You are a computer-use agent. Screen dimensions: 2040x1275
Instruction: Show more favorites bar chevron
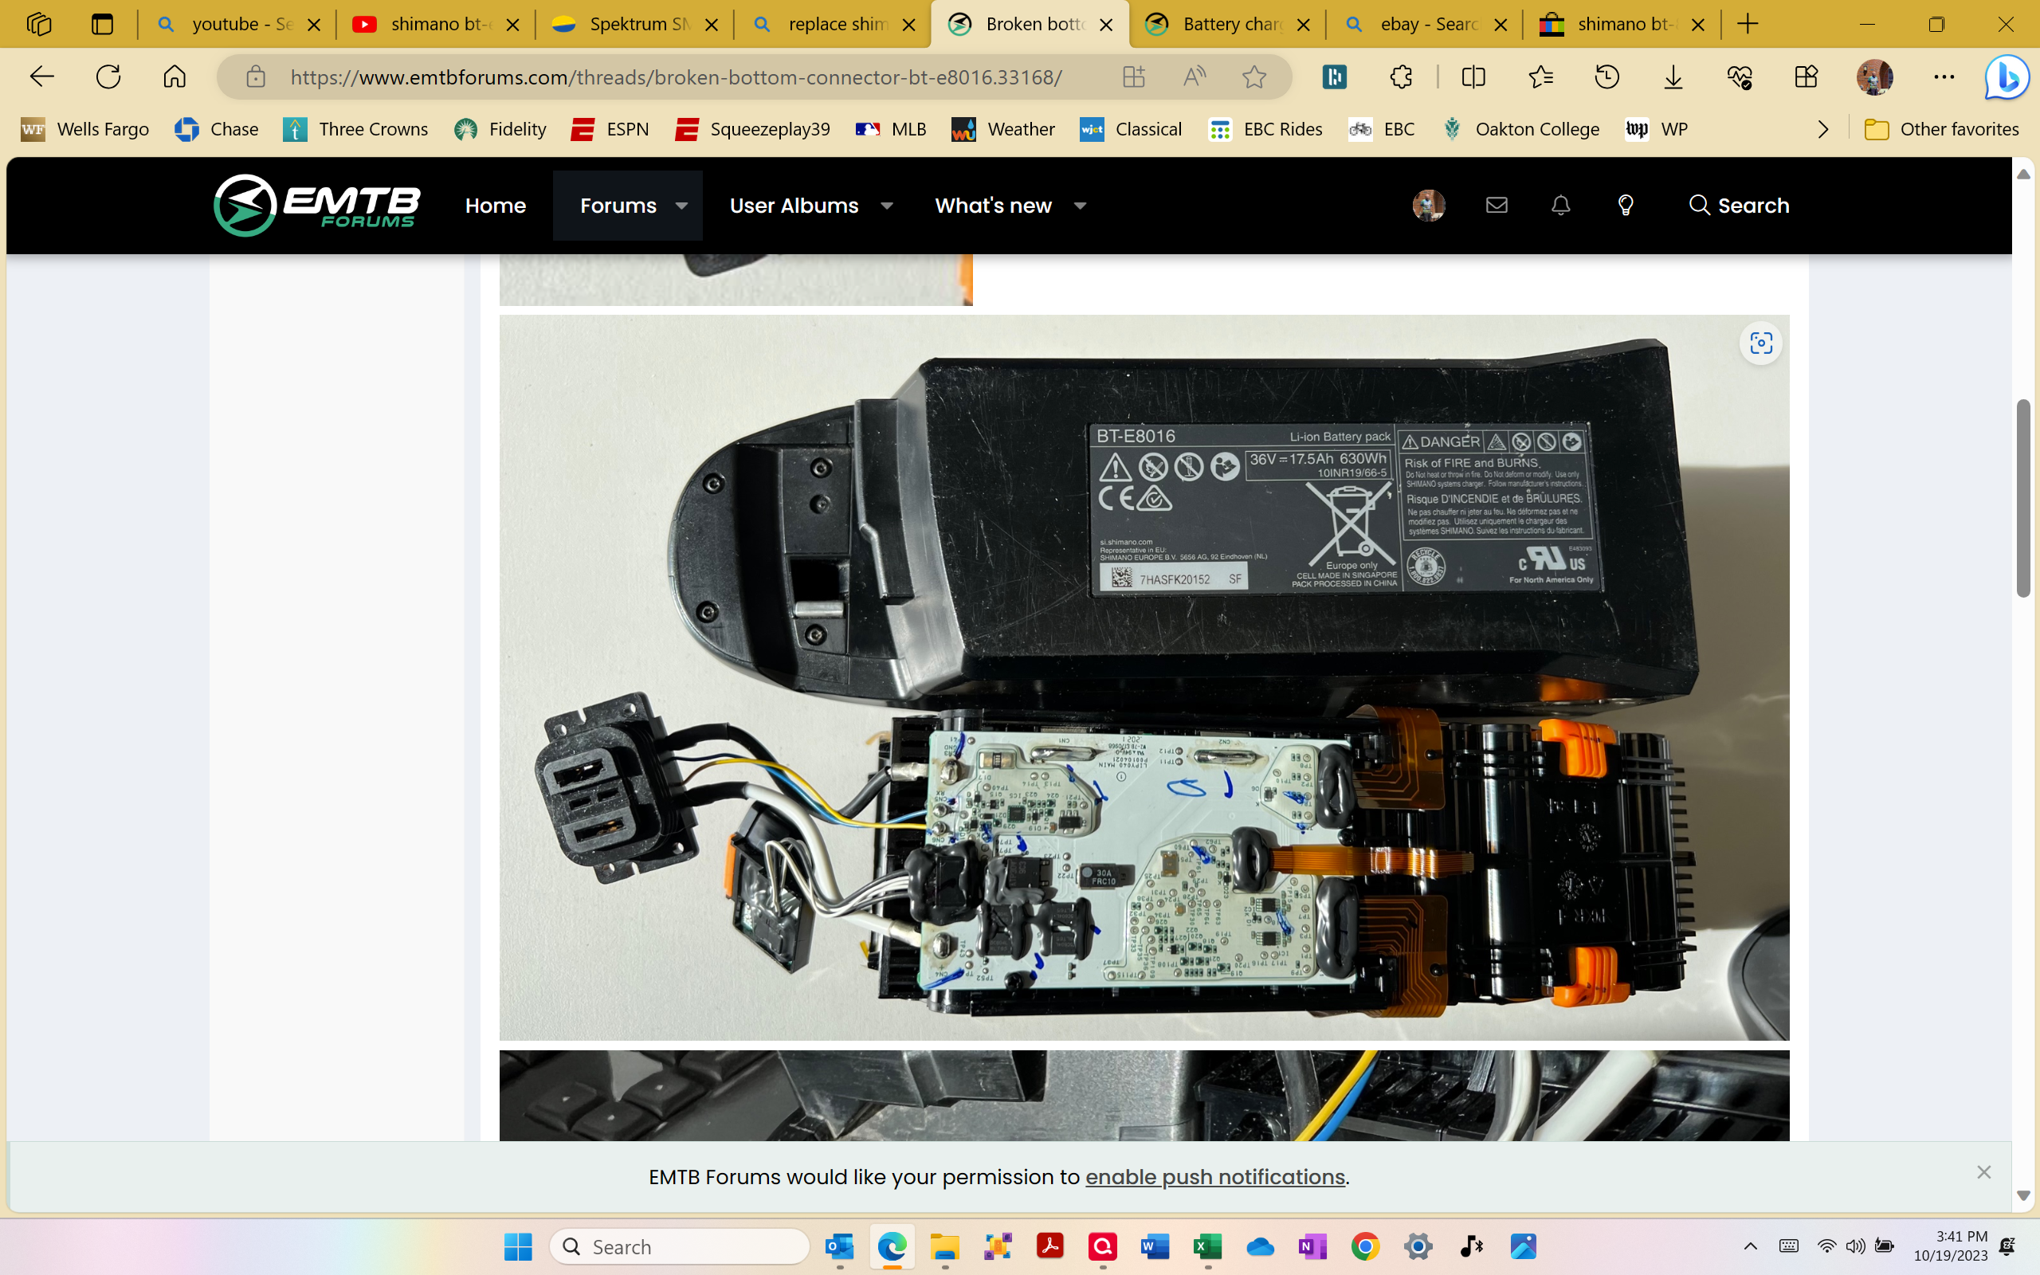[x=1823, y=129]
